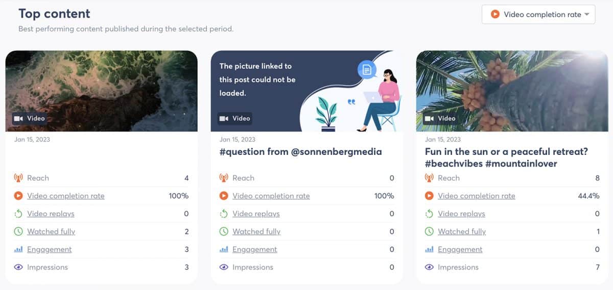This screenshot has width=613, height=290.
Task: Click the Reach icon on the first card
Action: click(x=18, y=178)
